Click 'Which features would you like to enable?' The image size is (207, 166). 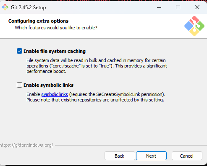[x=56, y=28]
